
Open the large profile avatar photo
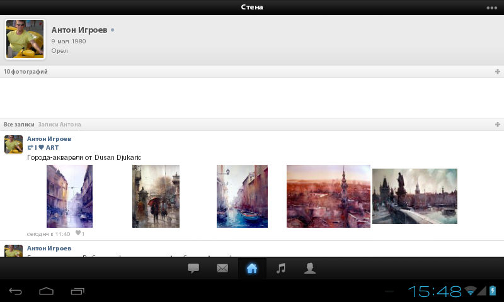(25, 39)
